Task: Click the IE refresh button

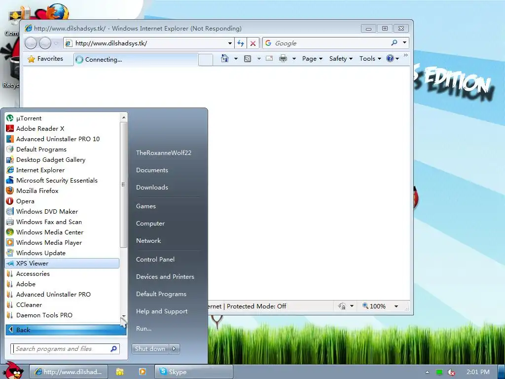Action: [241, 43]
